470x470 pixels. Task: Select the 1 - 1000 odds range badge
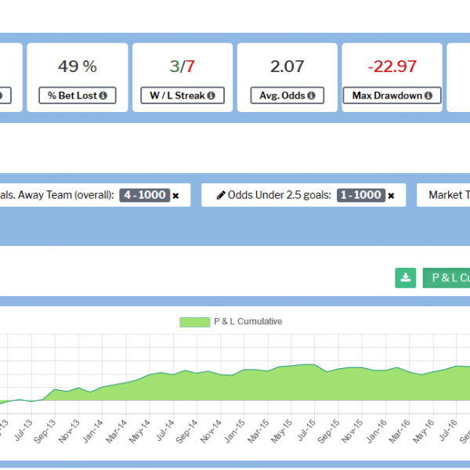[361, 195]
